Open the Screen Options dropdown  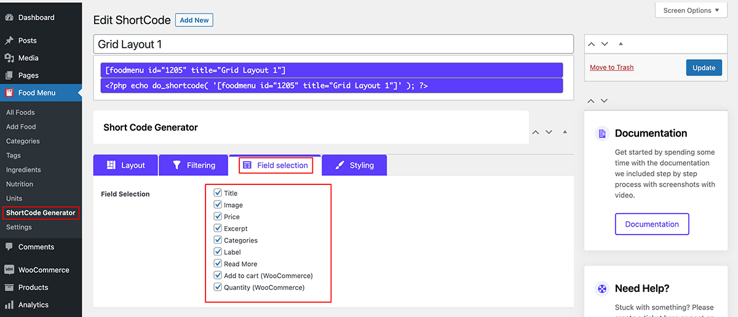pyautogui.click(x=691, y=10)
